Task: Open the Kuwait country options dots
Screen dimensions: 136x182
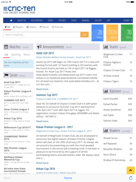Action: tap(131, 20)
